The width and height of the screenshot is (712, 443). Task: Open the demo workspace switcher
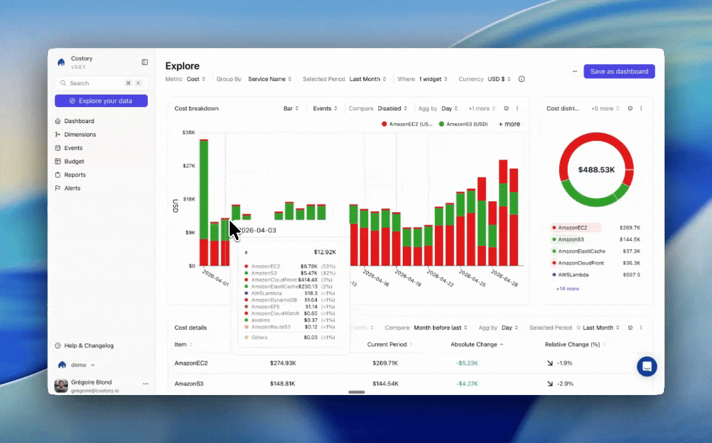(x=77, y=365)
